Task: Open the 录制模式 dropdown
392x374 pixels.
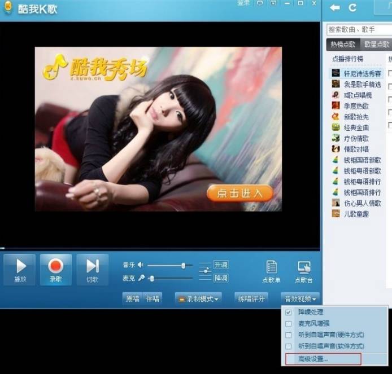Action: [198, 299]
